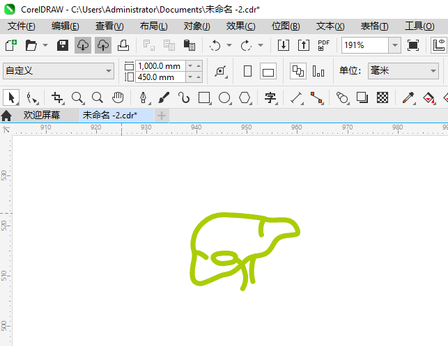Click the cloud upload icon

pos(103,45)
